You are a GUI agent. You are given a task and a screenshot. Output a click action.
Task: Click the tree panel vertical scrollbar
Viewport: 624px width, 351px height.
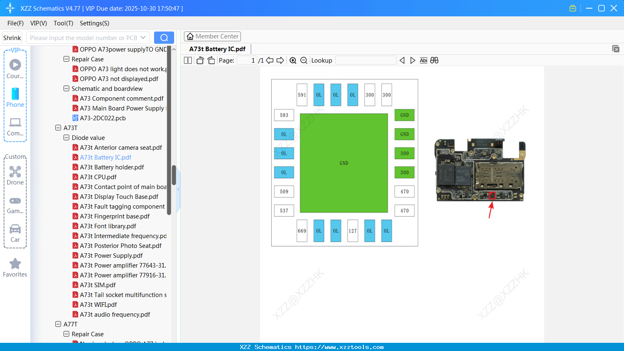point(174,175)
